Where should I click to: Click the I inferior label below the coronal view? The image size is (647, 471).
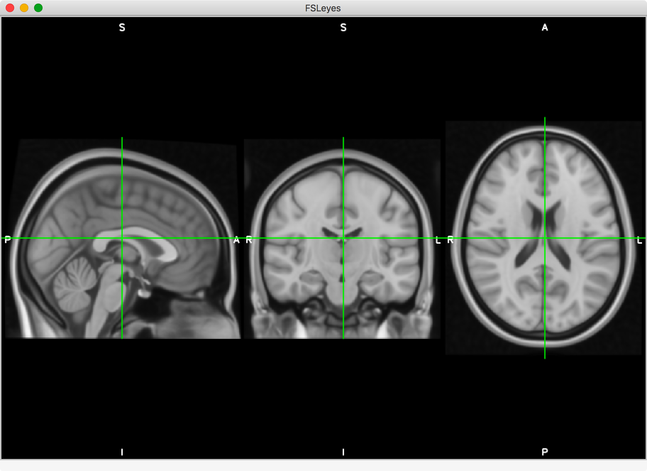point(343,452)
